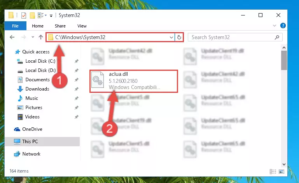Click the aclua.dll file name
The height and width of the screenshot is (183, 299).
pyautogui.click(x=118, y=74)
